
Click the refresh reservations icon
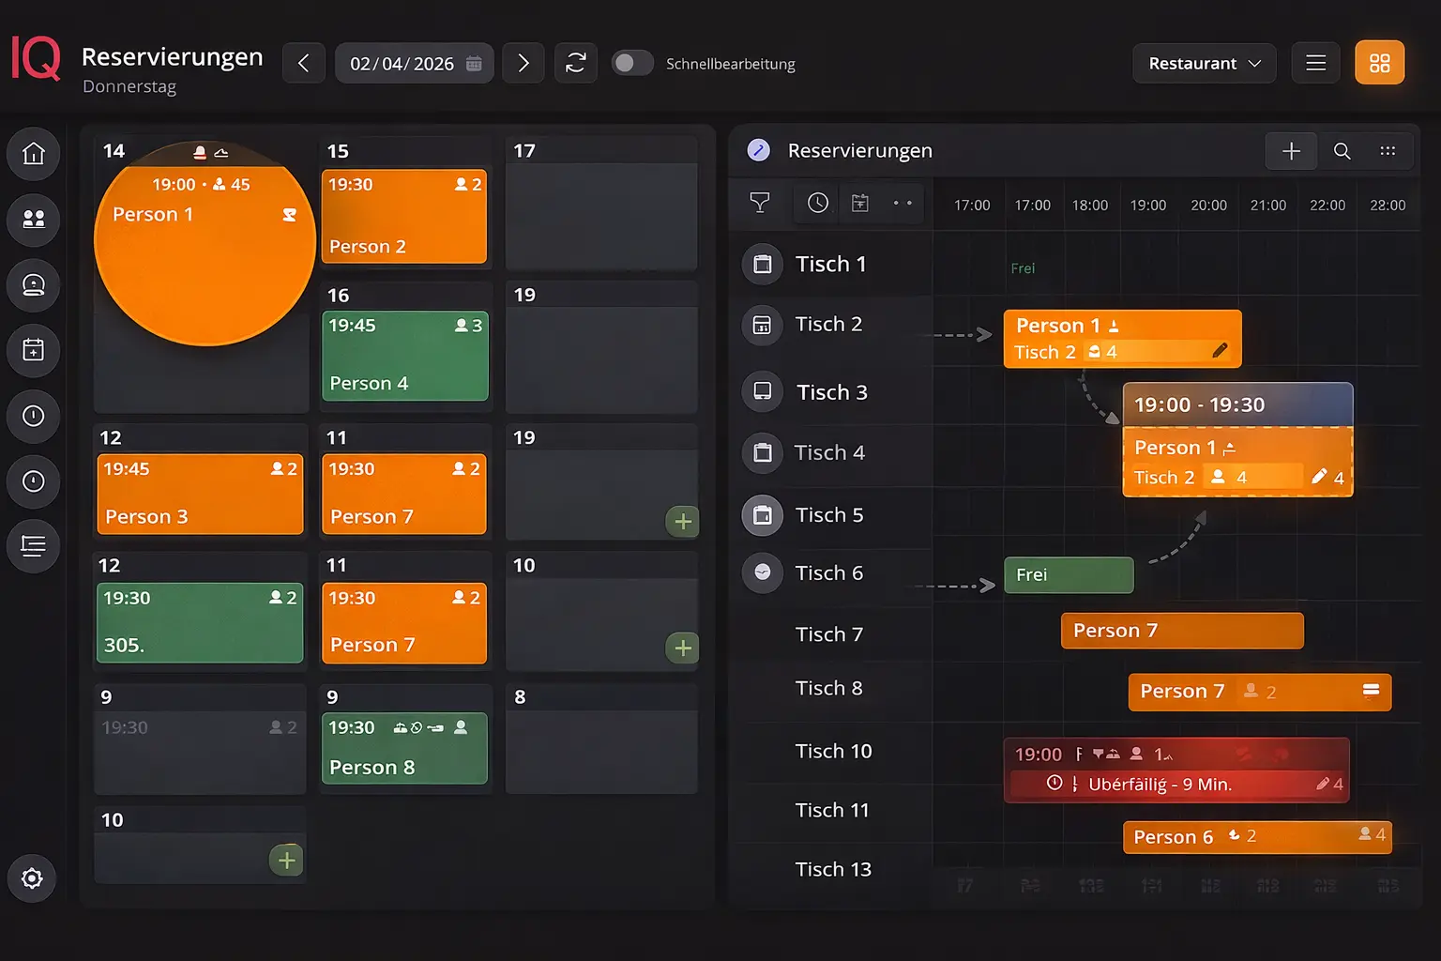tap(576, 64)
